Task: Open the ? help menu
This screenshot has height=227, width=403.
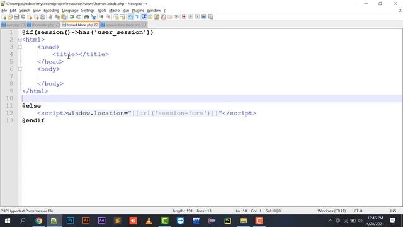Action: point(164,11)
